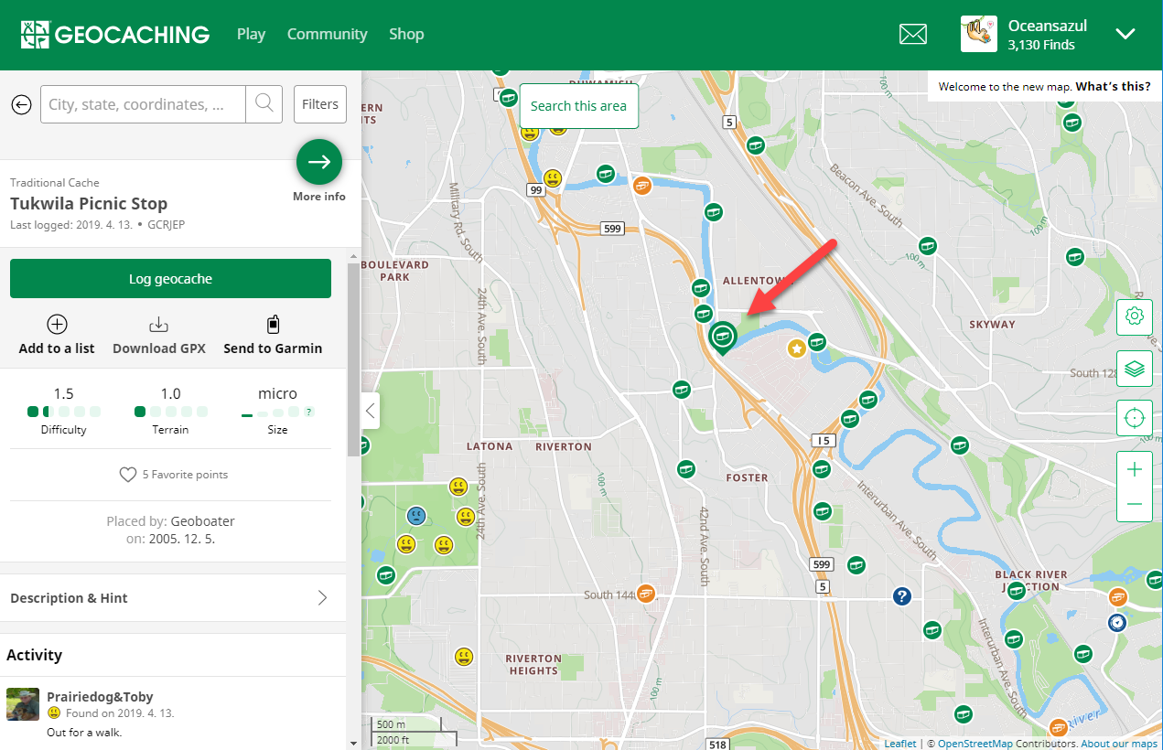The width and height of the screenshot is (1163, 750).
Task: Click Add to a list
Action: click(x=57, y=336)
